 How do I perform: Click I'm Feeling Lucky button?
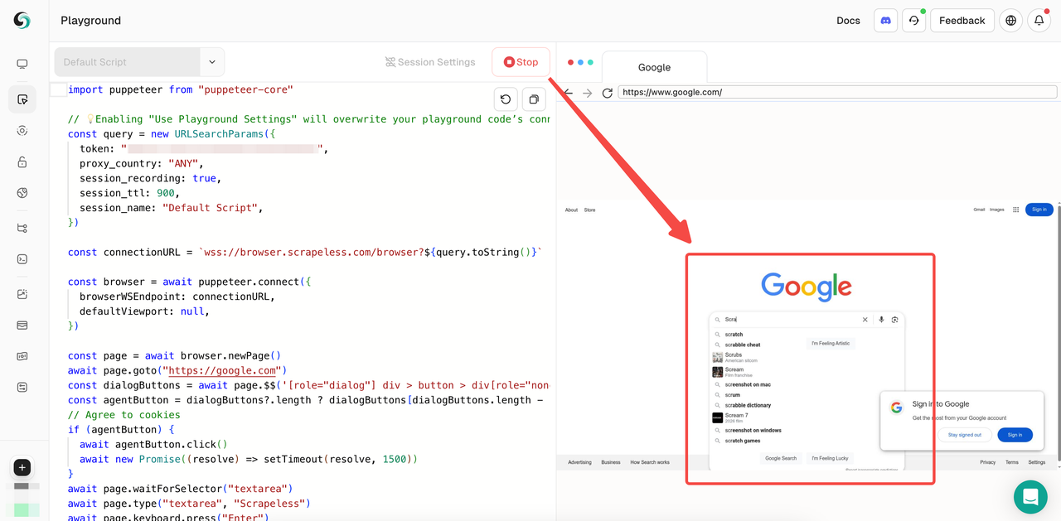pyautogui.click(x=830, y=458)
